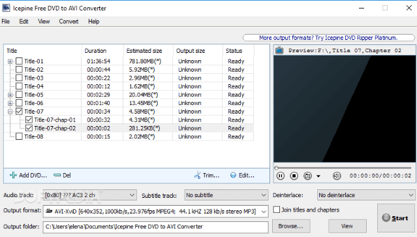Click the duration 01:36:54
Image resolution: width=417 pixels, height=237 pixels.
click(x=99, y=61)
